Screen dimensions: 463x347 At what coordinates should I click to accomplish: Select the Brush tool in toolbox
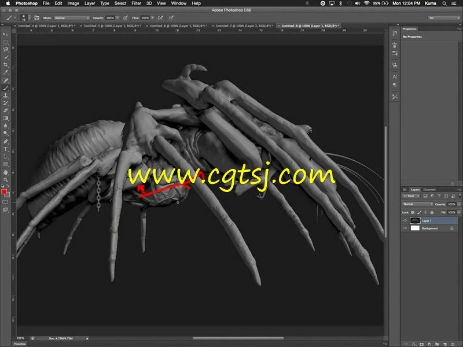5,88
